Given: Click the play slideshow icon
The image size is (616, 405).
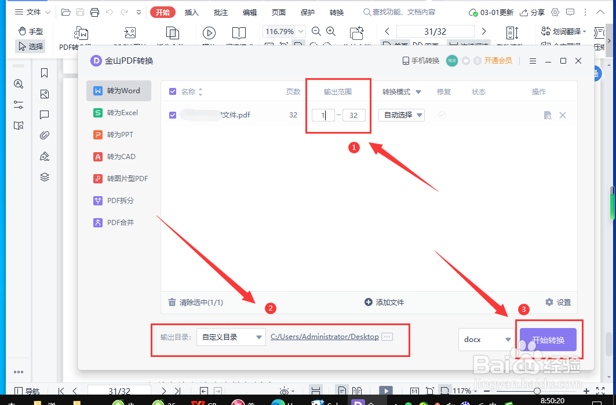Looking at the screenshot, I should click(x=209, y=34).
